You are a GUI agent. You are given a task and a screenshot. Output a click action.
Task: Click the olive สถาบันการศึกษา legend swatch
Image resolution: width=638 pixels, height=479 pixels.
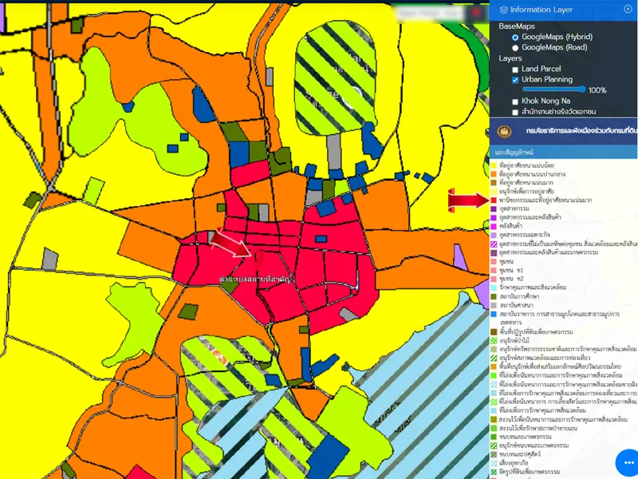click(494, 296)
